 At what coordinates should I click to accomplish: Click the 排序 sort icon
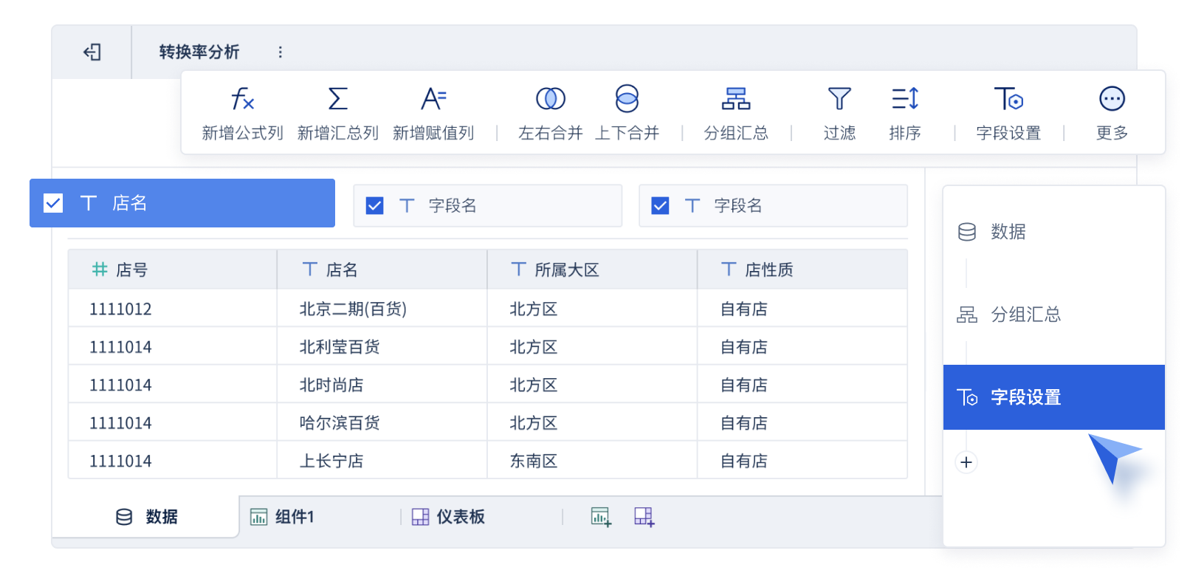click(x=905, y=99)
